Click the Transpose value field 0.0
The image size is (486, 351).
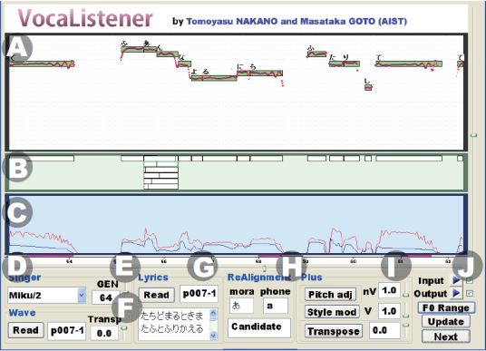pos(384,330)
